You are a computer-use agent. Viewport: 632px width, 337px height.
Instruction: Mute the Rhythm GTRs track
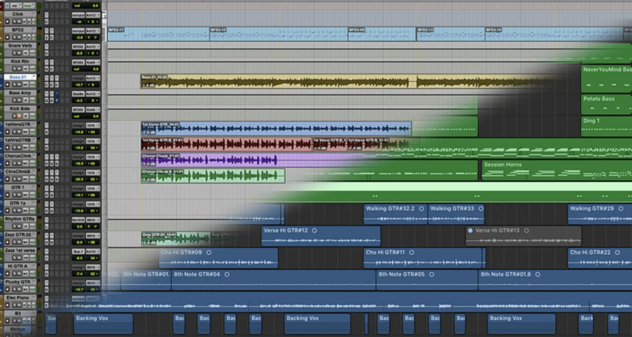coord(19,227)
